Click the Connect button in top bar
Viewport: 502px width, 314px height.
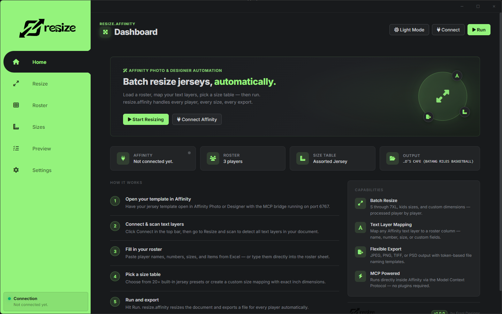tap(448, 30)
